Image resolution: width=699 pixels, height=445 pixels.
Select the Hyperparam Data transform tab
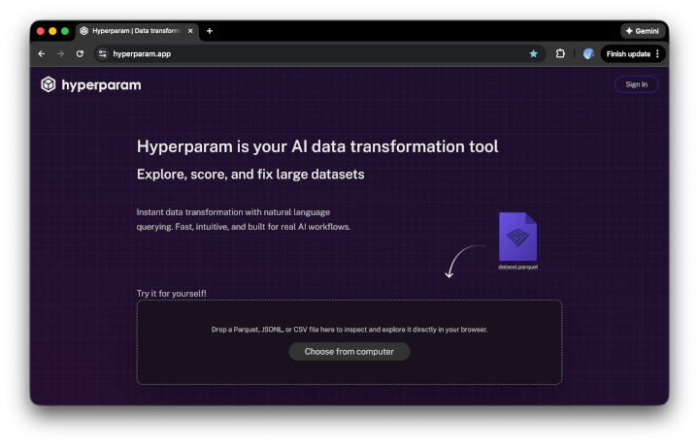click(x=136, y=31)
